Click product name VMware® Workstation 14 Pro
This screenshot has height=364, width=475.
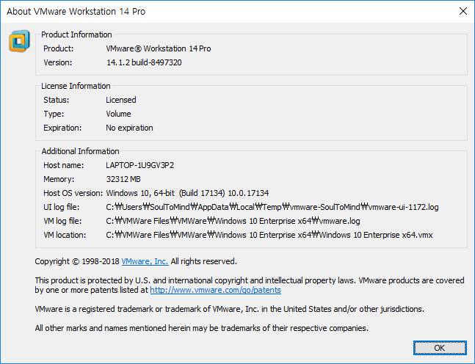[159, 48]
